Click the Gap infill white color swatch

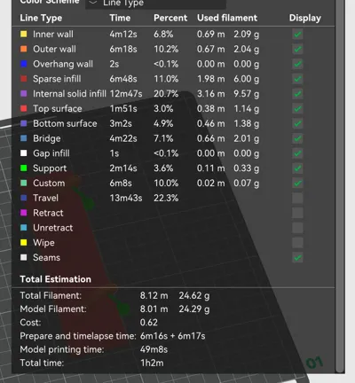(24, 153)
